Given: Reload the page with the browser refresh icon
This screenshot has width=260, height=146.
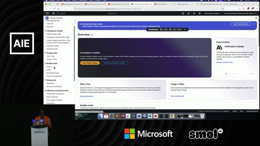Looking at the screenshot, I should (x=54, y=9).
